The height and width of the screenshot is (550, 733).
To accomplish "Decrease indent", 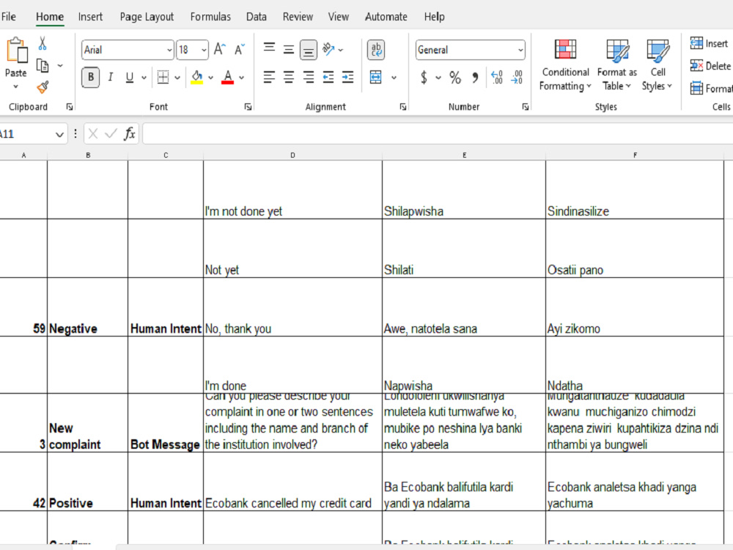I will 328,77.
